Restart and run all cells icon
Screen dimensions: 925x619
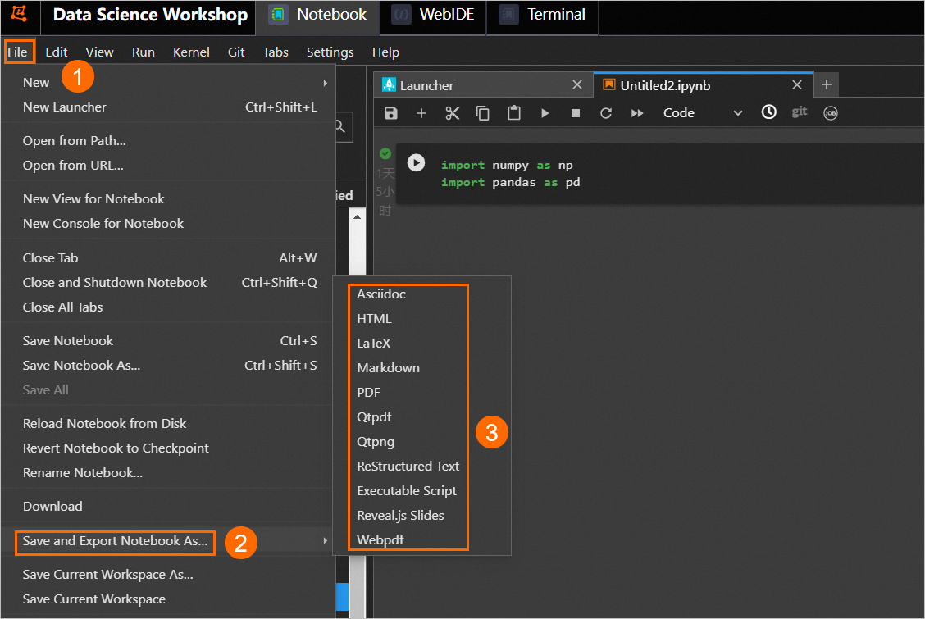tap(637, 113)
